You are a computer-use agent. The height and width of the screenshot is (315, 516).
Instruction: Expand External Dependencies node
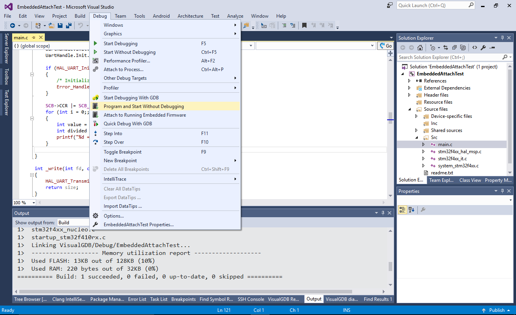(x=409, y=88)
